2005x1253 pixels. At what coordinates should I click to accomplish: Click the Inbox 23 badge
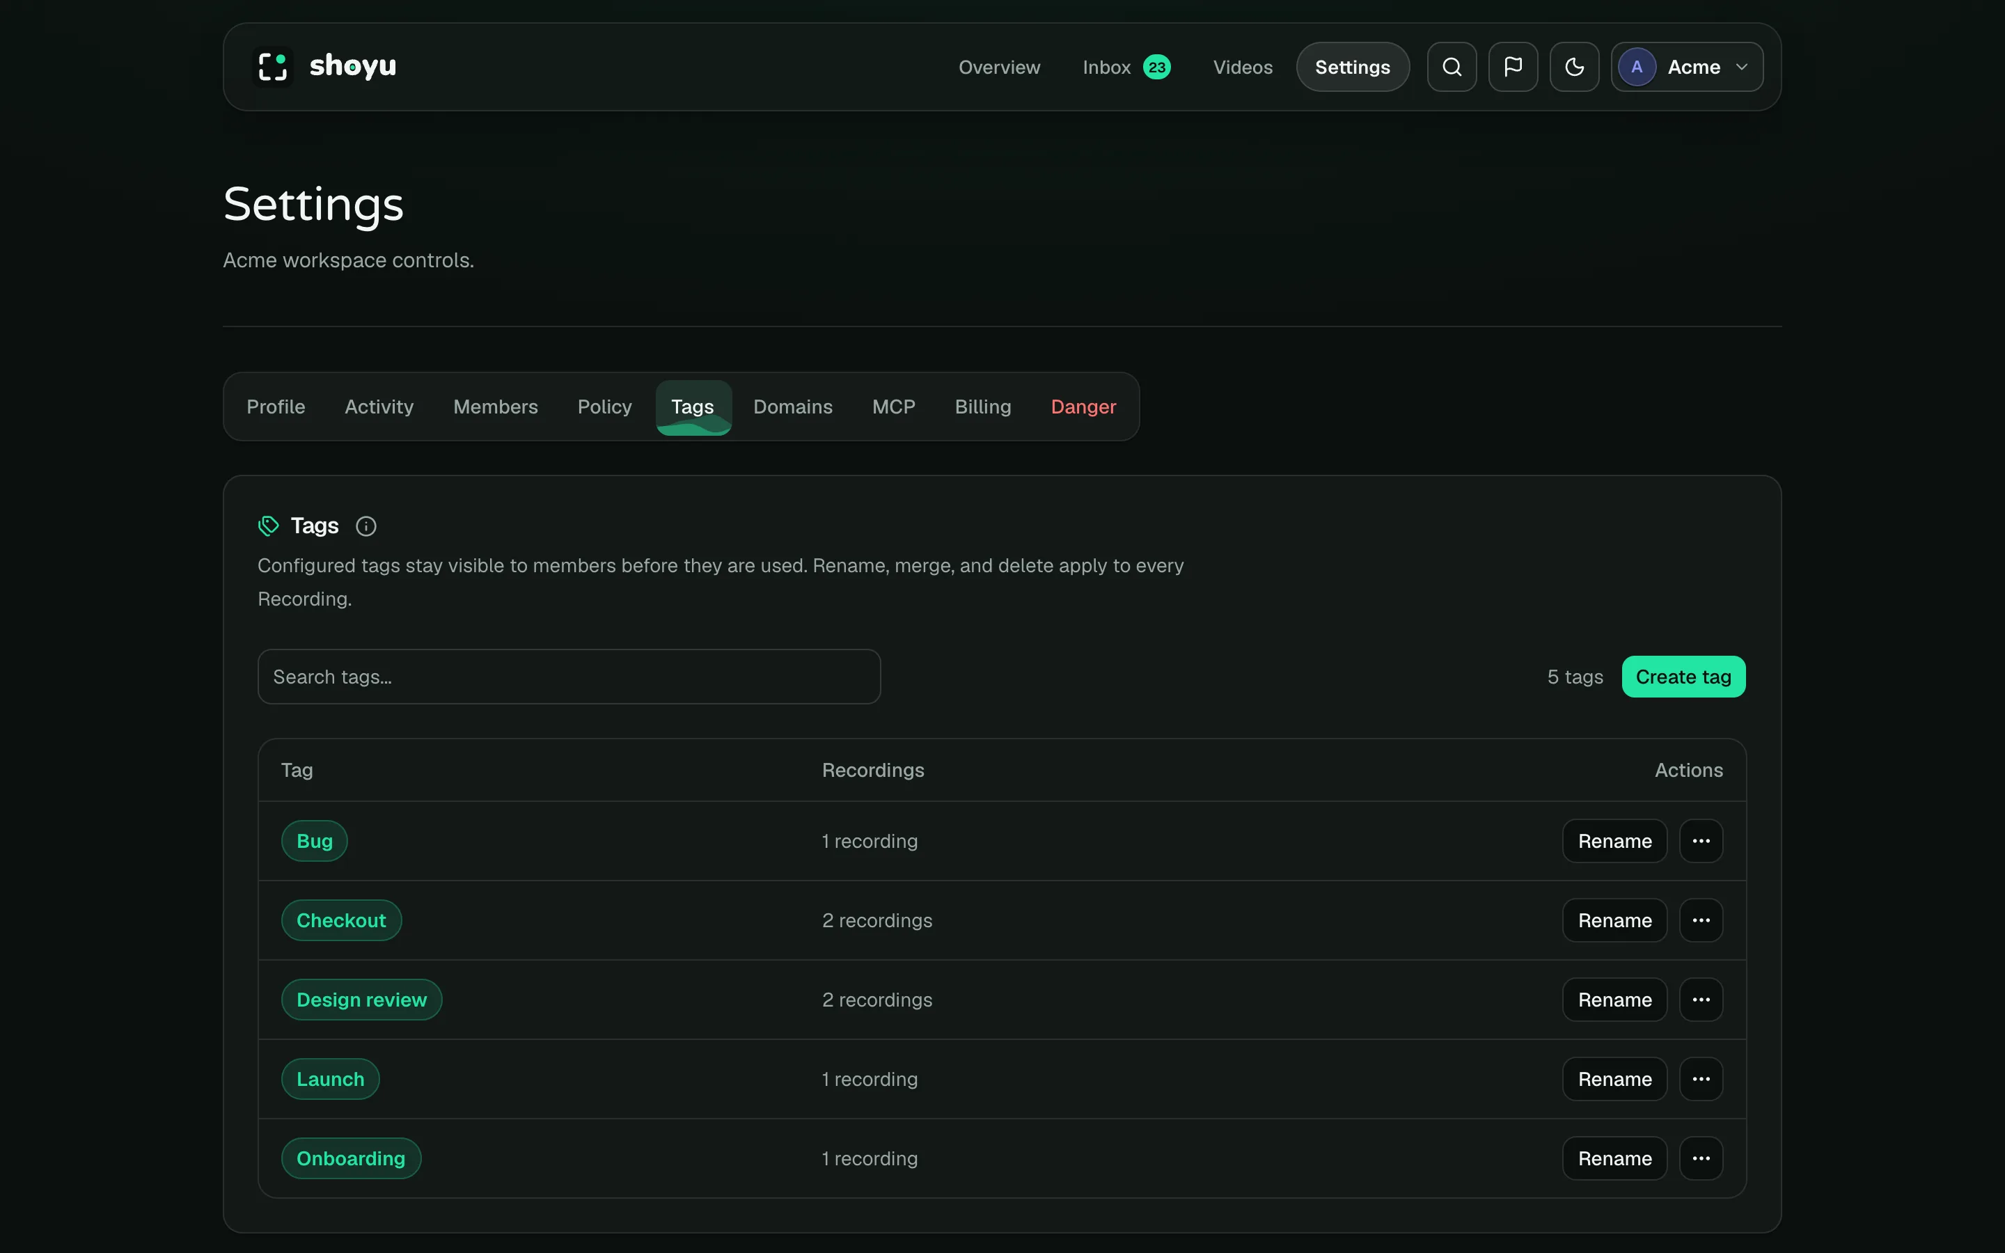(x=1156, y=67)
